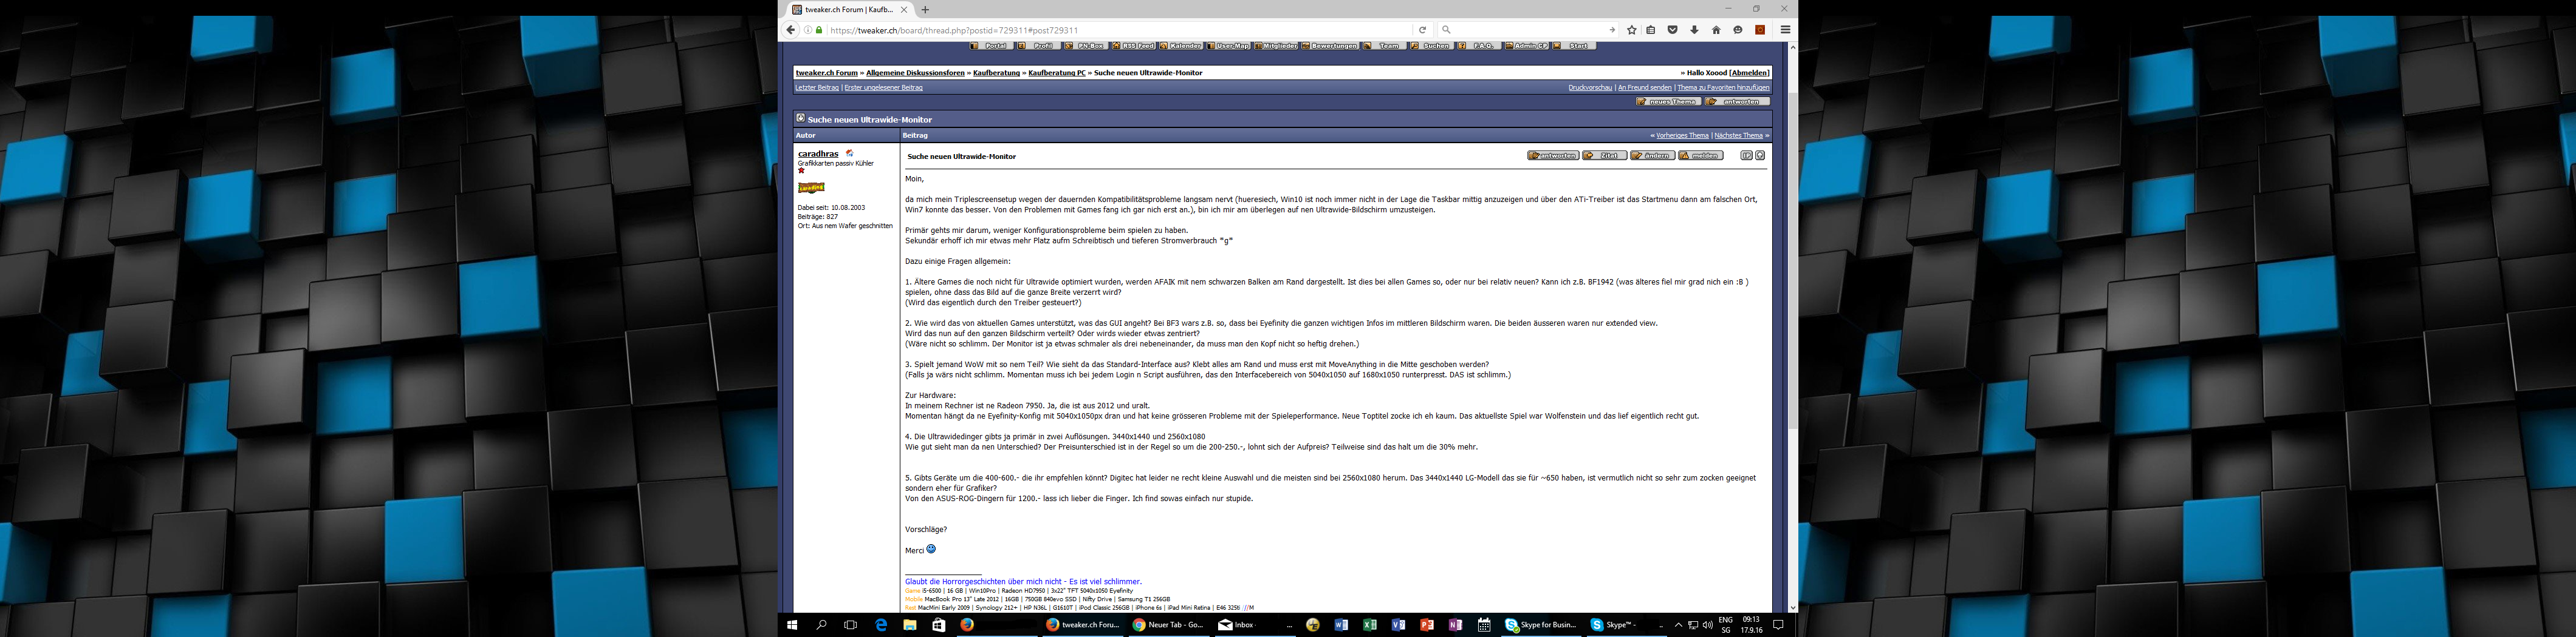Go to the browser home page icon
The image size is (2576, 637).
[x=1716, y=30]
